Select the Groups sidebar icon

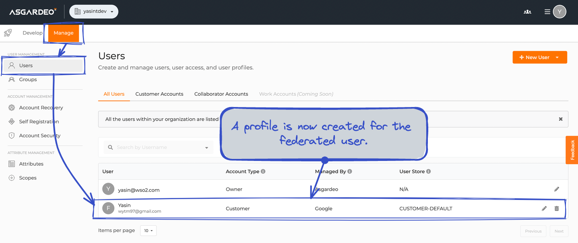coord(12,79)
